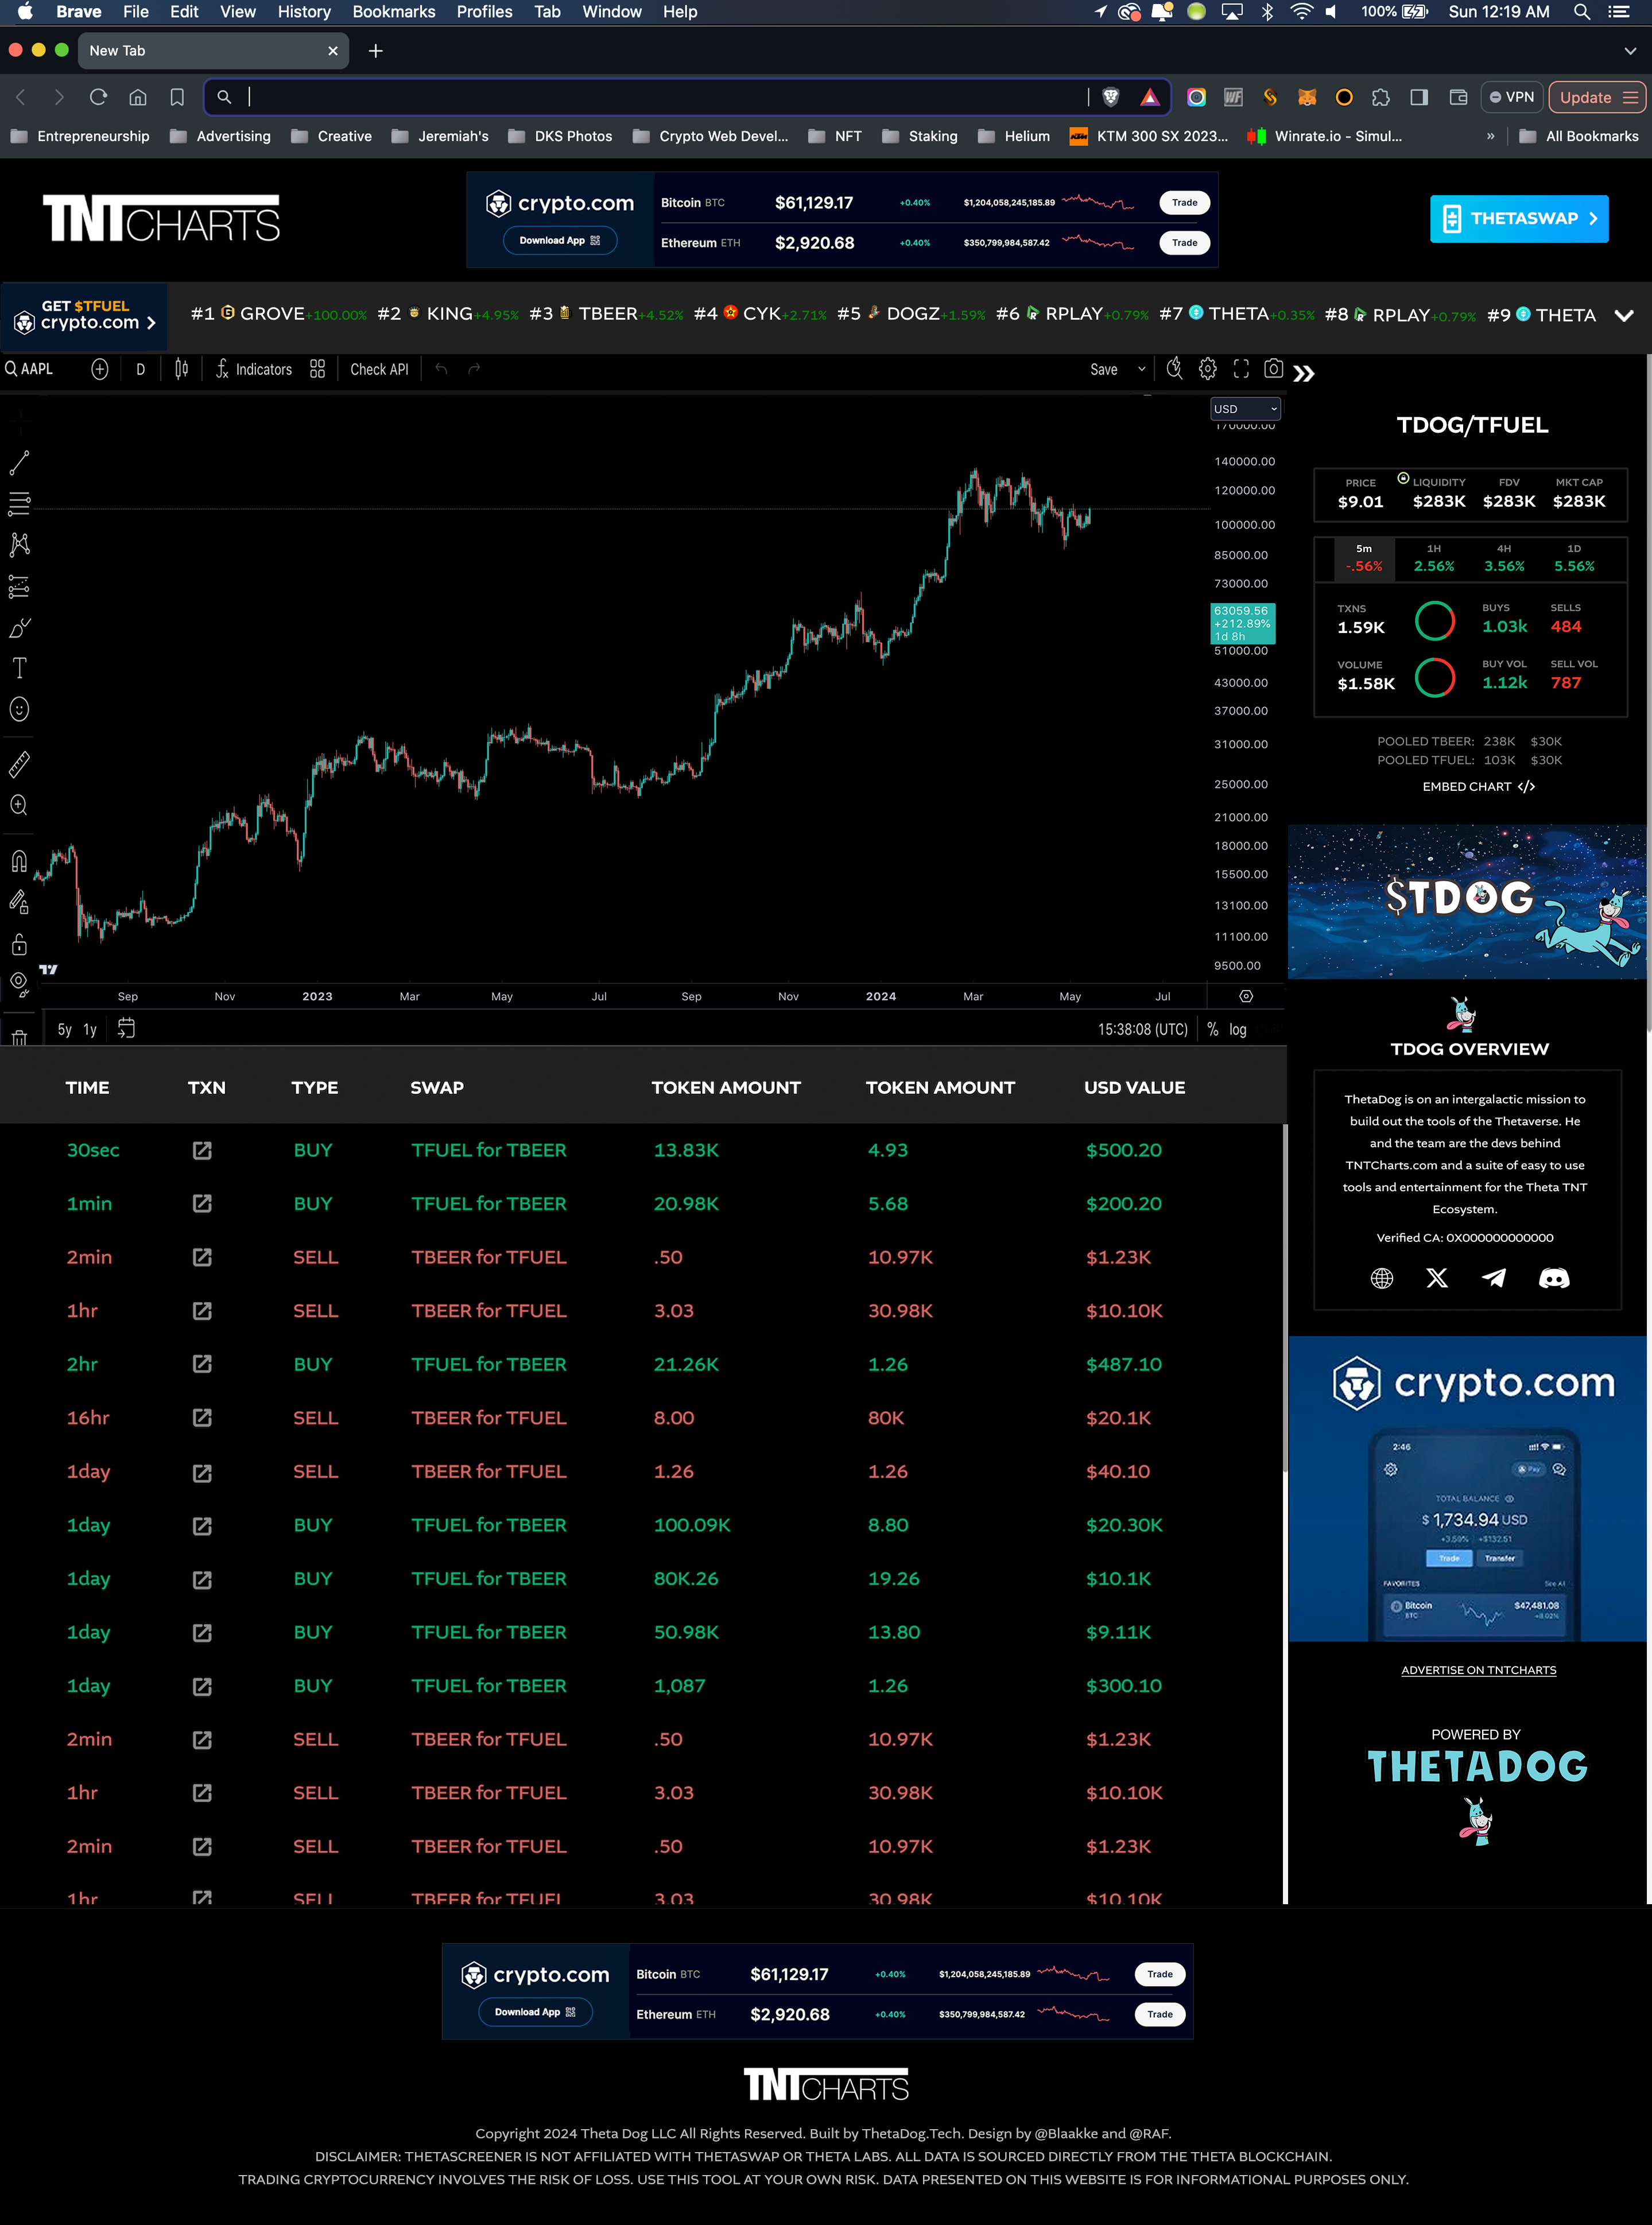Open the USD currency dropdown
This screenshot has width=1652, height=2225.
point(1245,409)
